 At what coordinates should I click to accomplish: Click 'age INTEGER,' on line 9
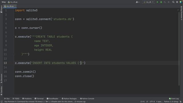point(44,45)
